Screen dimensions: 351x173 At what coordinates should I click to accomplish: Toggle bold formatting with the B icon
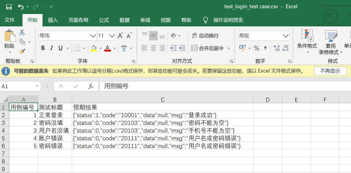[x=43, y=48]
